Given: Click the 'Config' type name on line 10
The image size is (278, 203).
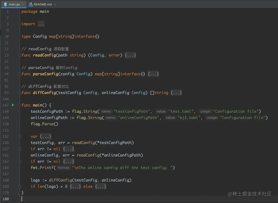Looking at the screenshot, I should [x=40, y=36].
